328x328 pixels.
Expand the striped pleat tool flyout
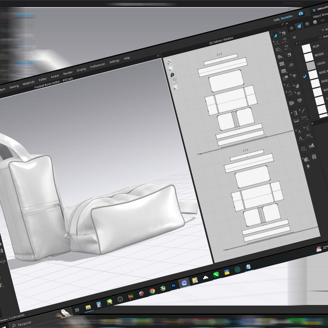pyautogui.click(x=306, y=150)
